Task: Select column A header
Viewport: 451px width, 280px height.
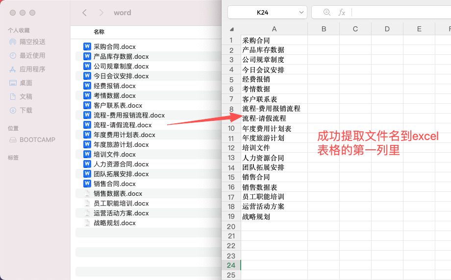Action: (x=274, y=29)
